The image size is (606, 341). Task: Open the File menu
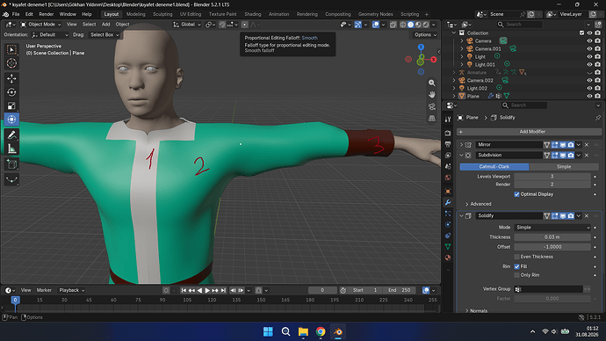click(x=16, y=14)
